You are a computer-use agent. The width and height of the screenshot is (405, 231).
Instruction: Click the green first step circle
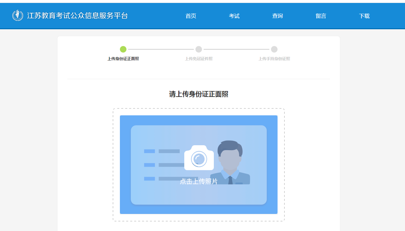pyautogui.click(x=123, y=49)
